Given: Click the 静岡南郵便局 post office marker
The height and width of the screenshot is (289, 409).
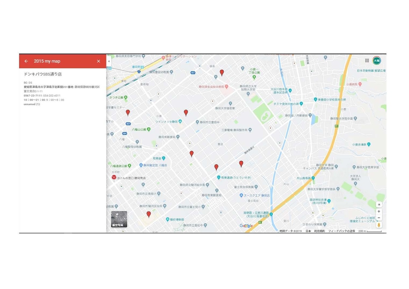Looking at the screenshot, I should coord(178,137).
